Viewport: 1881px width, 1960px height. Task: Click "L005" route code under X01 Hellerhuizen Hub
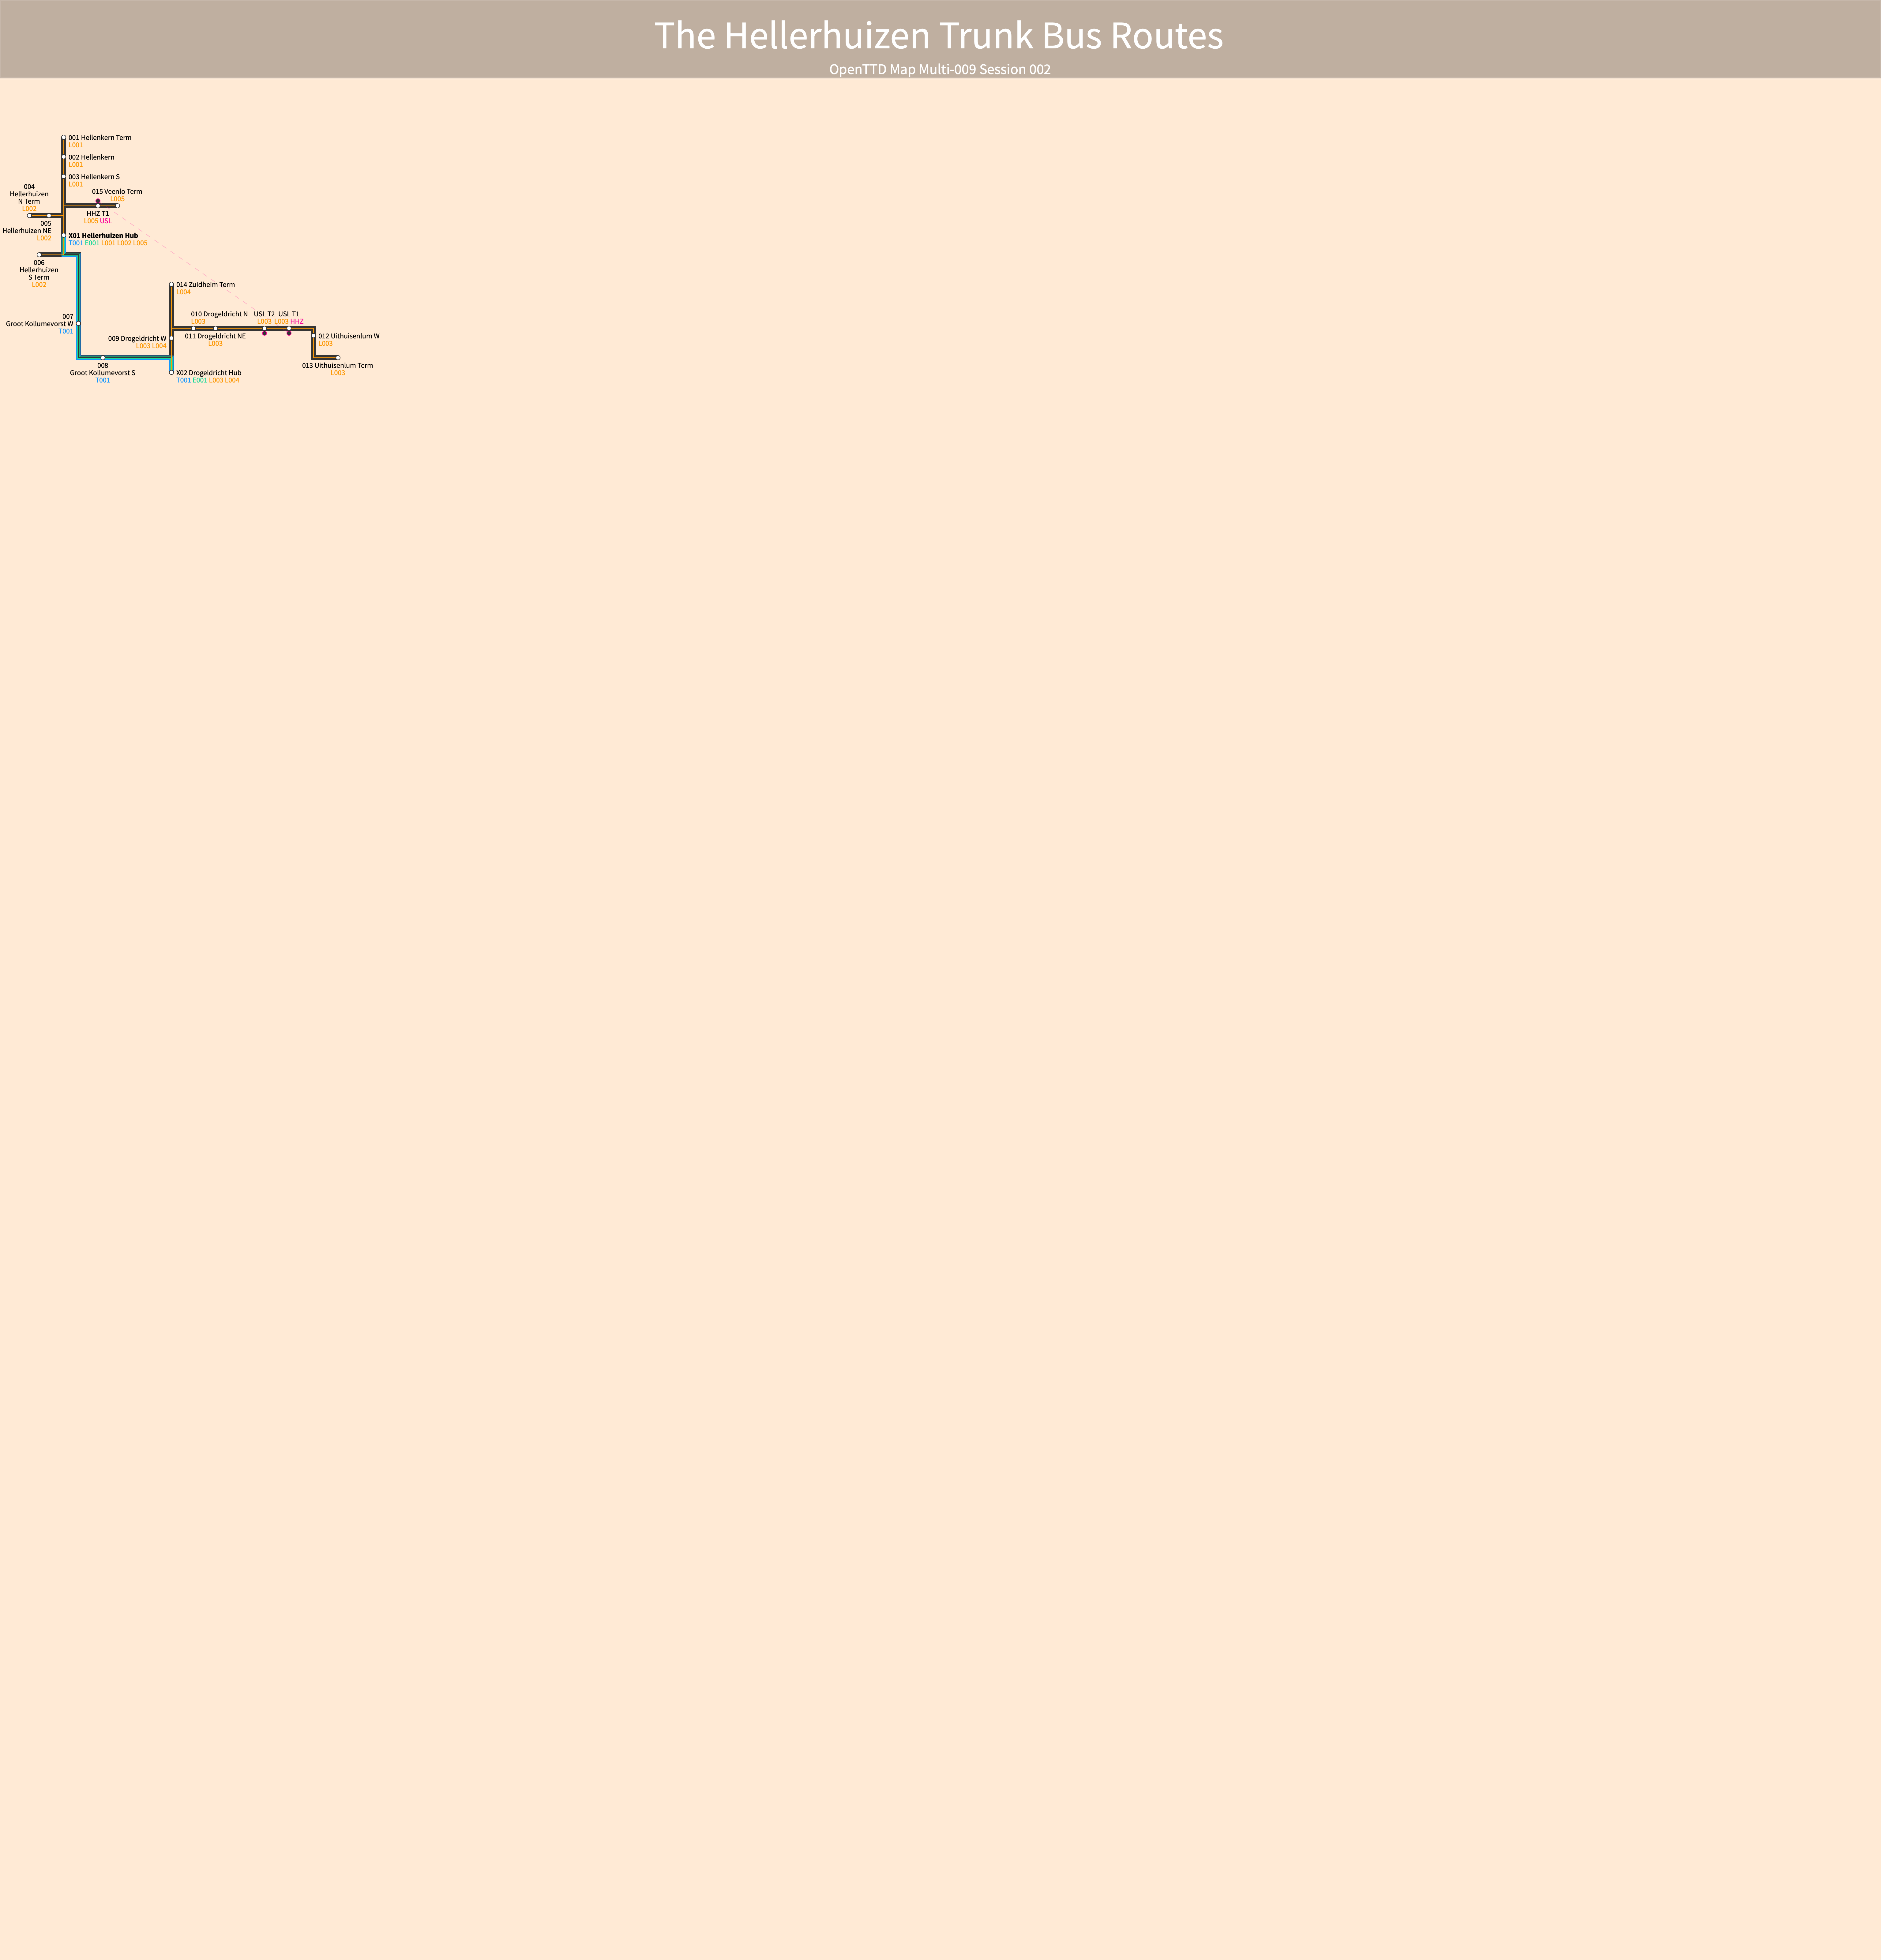coord(140,243)
